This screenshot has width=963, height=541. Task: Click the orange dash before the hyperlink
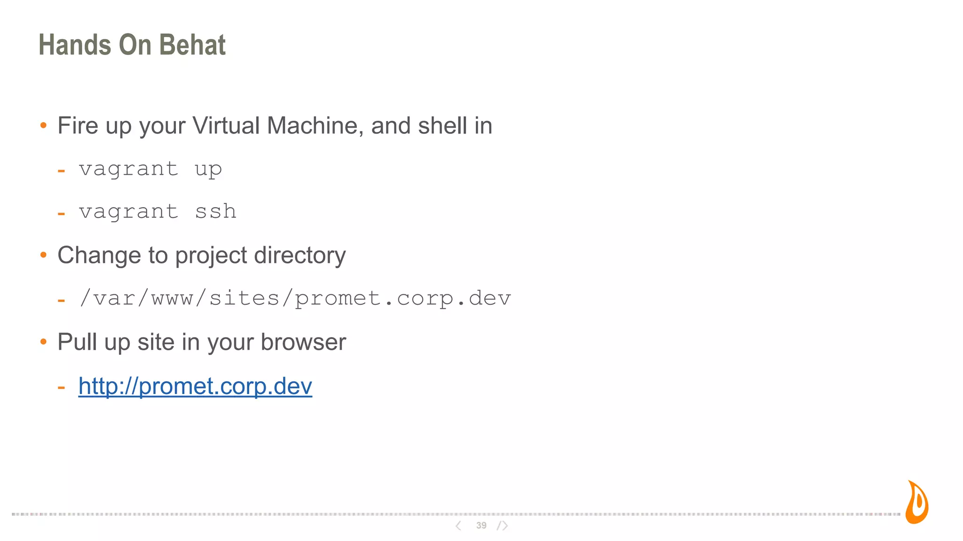pyautogui.click(x=61, y=387)
